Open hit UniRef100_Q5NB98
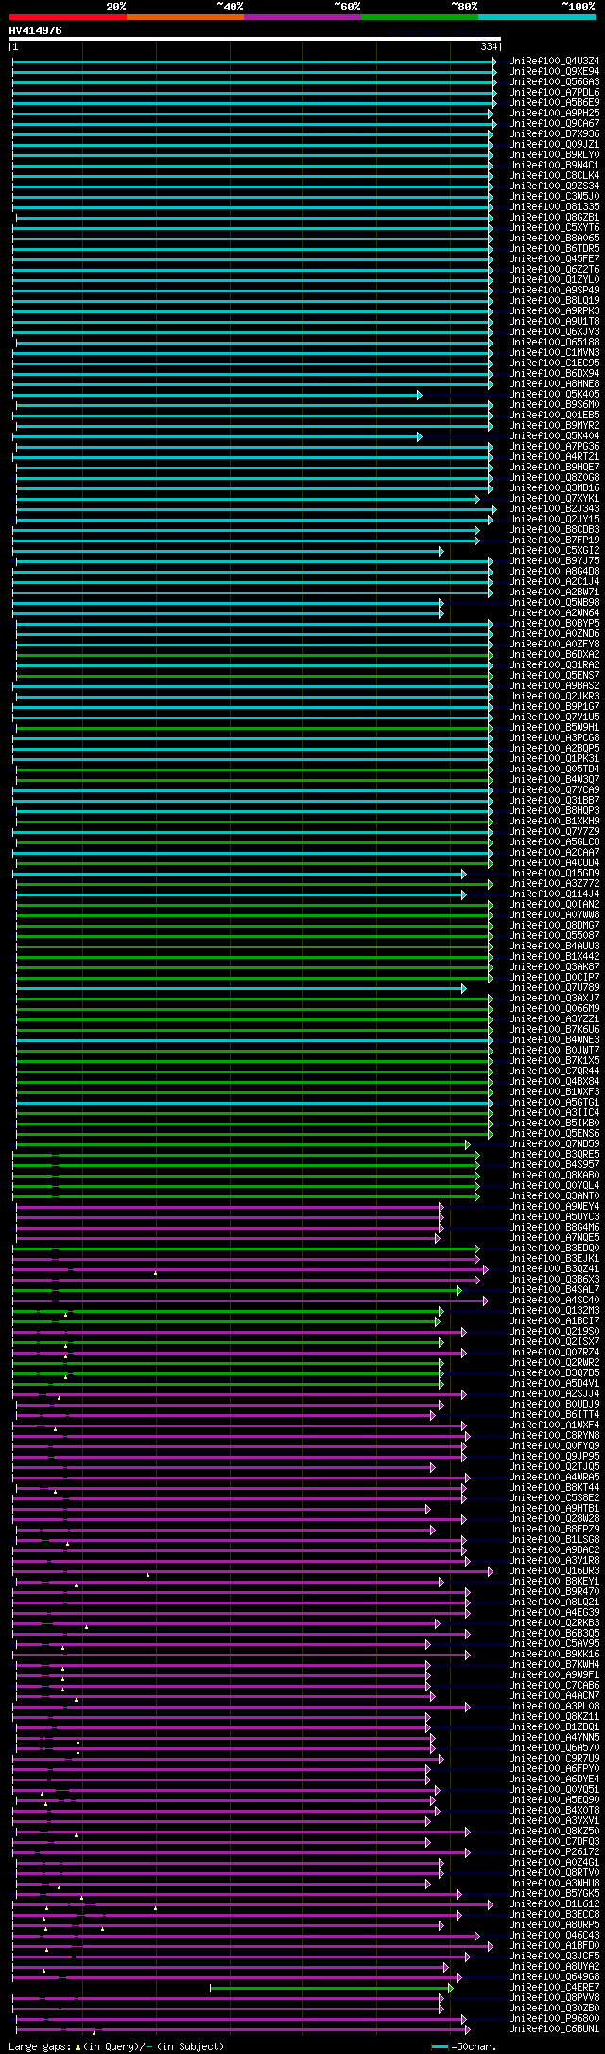This screenshot has width=605, height=2054. tap(554, 602)
